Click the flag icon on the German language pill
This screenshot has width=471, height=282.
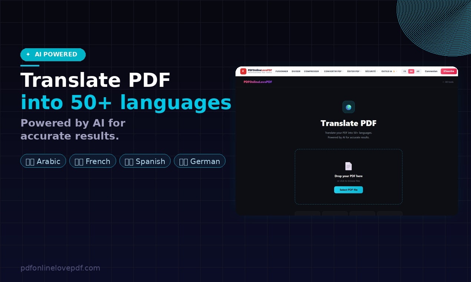(184, 161)
